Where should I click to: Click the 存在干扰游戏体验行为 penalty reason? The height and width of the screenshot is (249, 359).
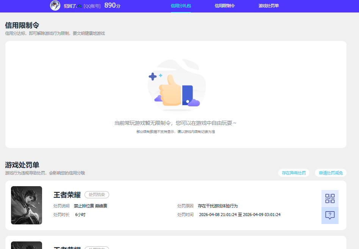[218, 206]
